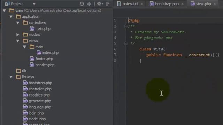Image resolution: width=223 pixels, height=125 pixels.
Task: Close the view.php tab
Action: tap(215, 4)
